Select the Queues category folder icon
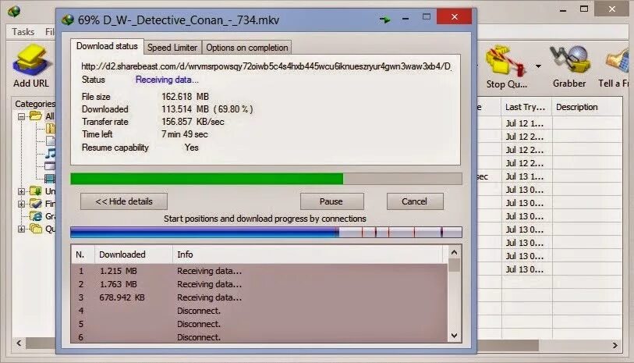The image size is (634, 363). click(x=36, y=229)
